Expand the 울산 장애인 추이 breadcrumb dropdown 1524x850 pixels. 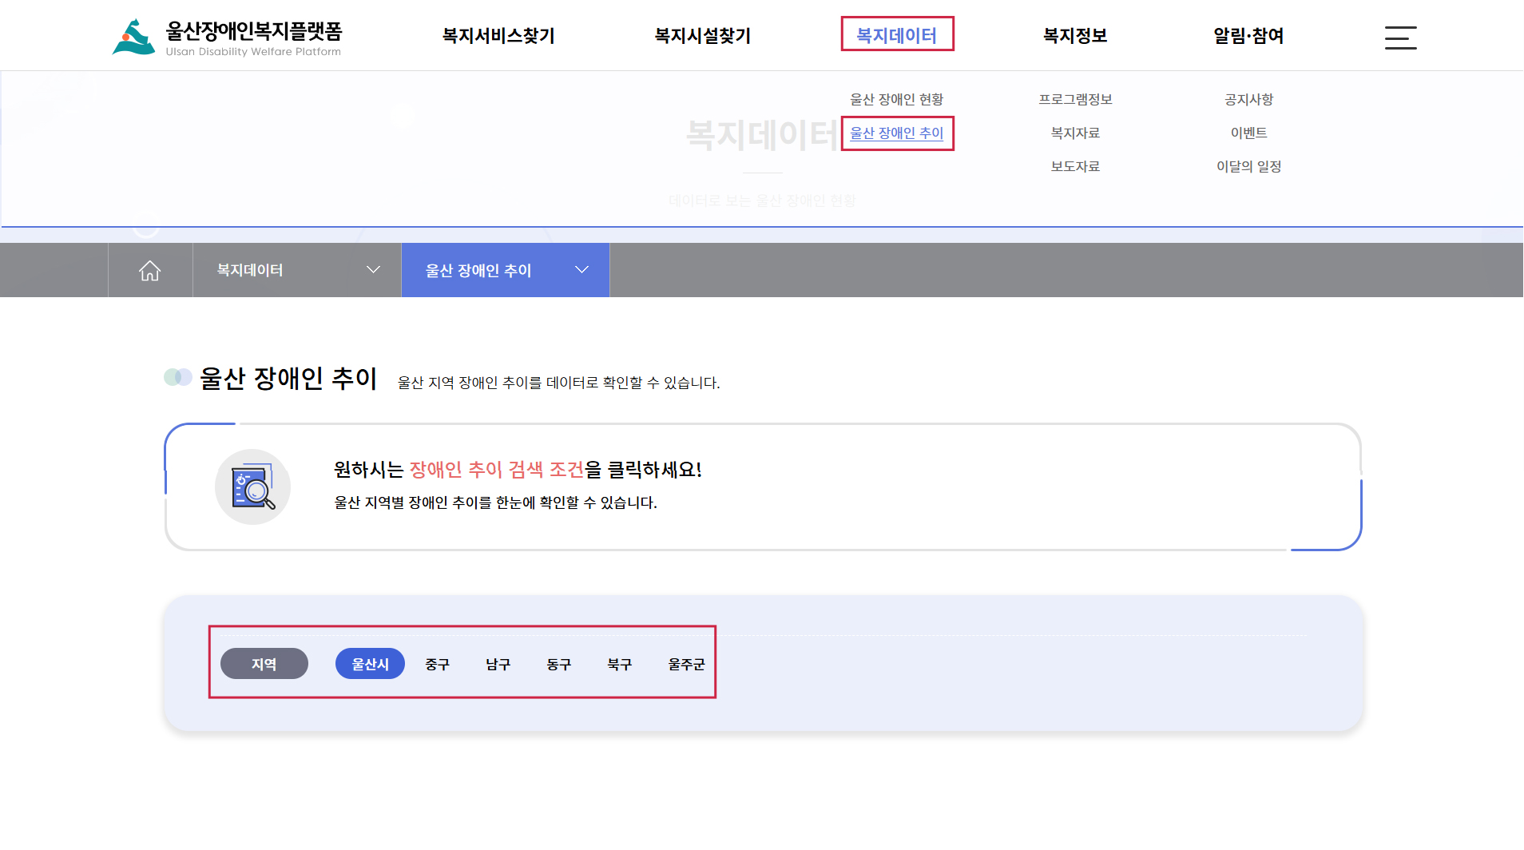[505, 271]
